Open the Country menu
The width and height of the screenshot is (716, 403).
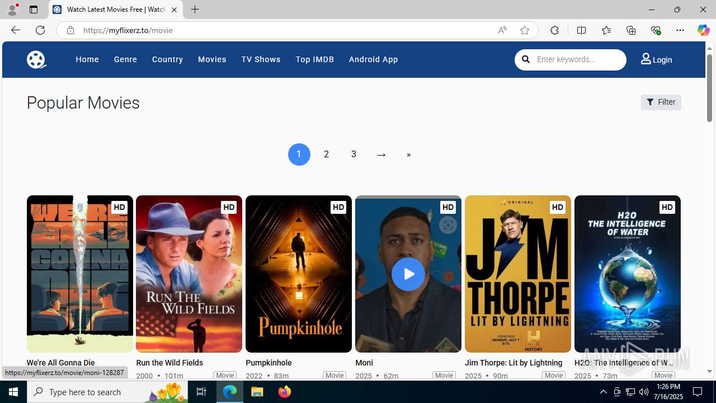[167, 59]
